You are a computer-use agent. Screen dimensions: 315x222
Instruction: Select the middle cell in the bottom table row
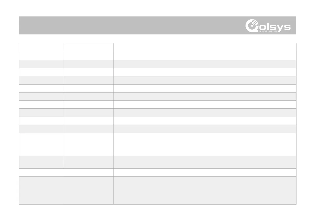coord(88,190)
